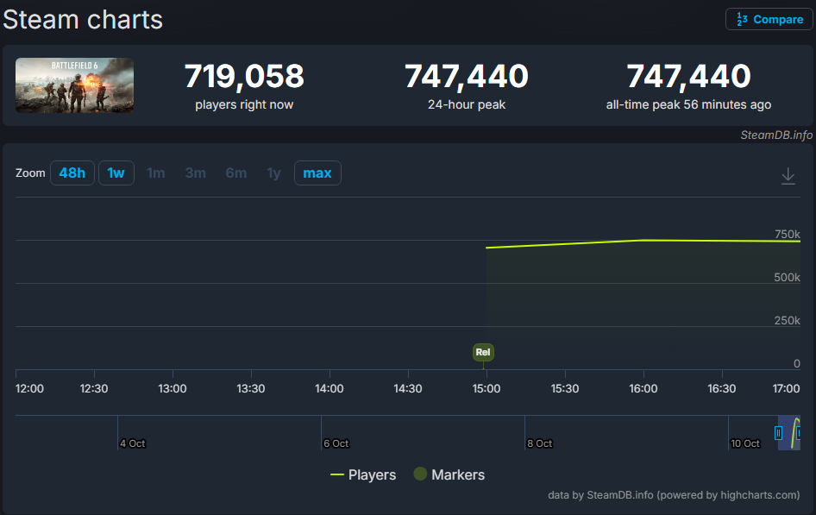This screenshot has height=515, width=816.
Task: Click the 250k y-axis label
Action: pos(787,320)
